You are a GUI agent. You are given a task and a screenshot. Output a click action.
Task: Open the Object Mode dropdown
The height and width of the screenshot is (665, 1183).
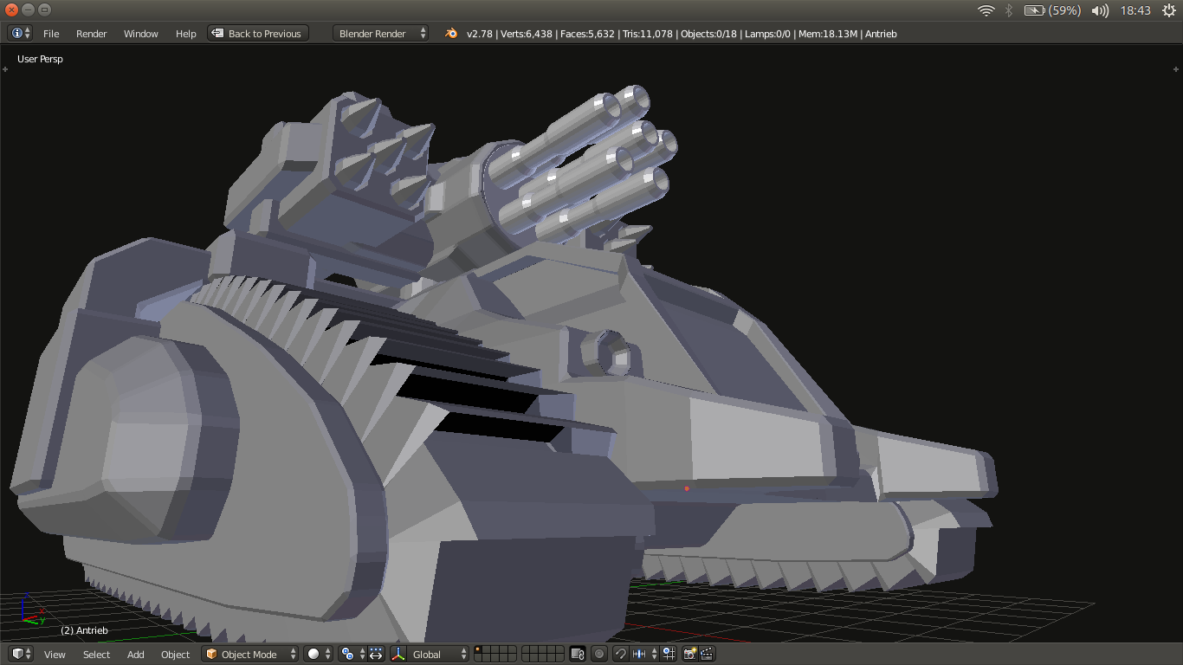click(x=250, y=654)
